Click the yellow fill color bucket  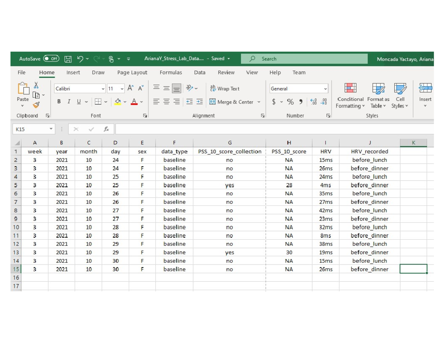[118, 102]
